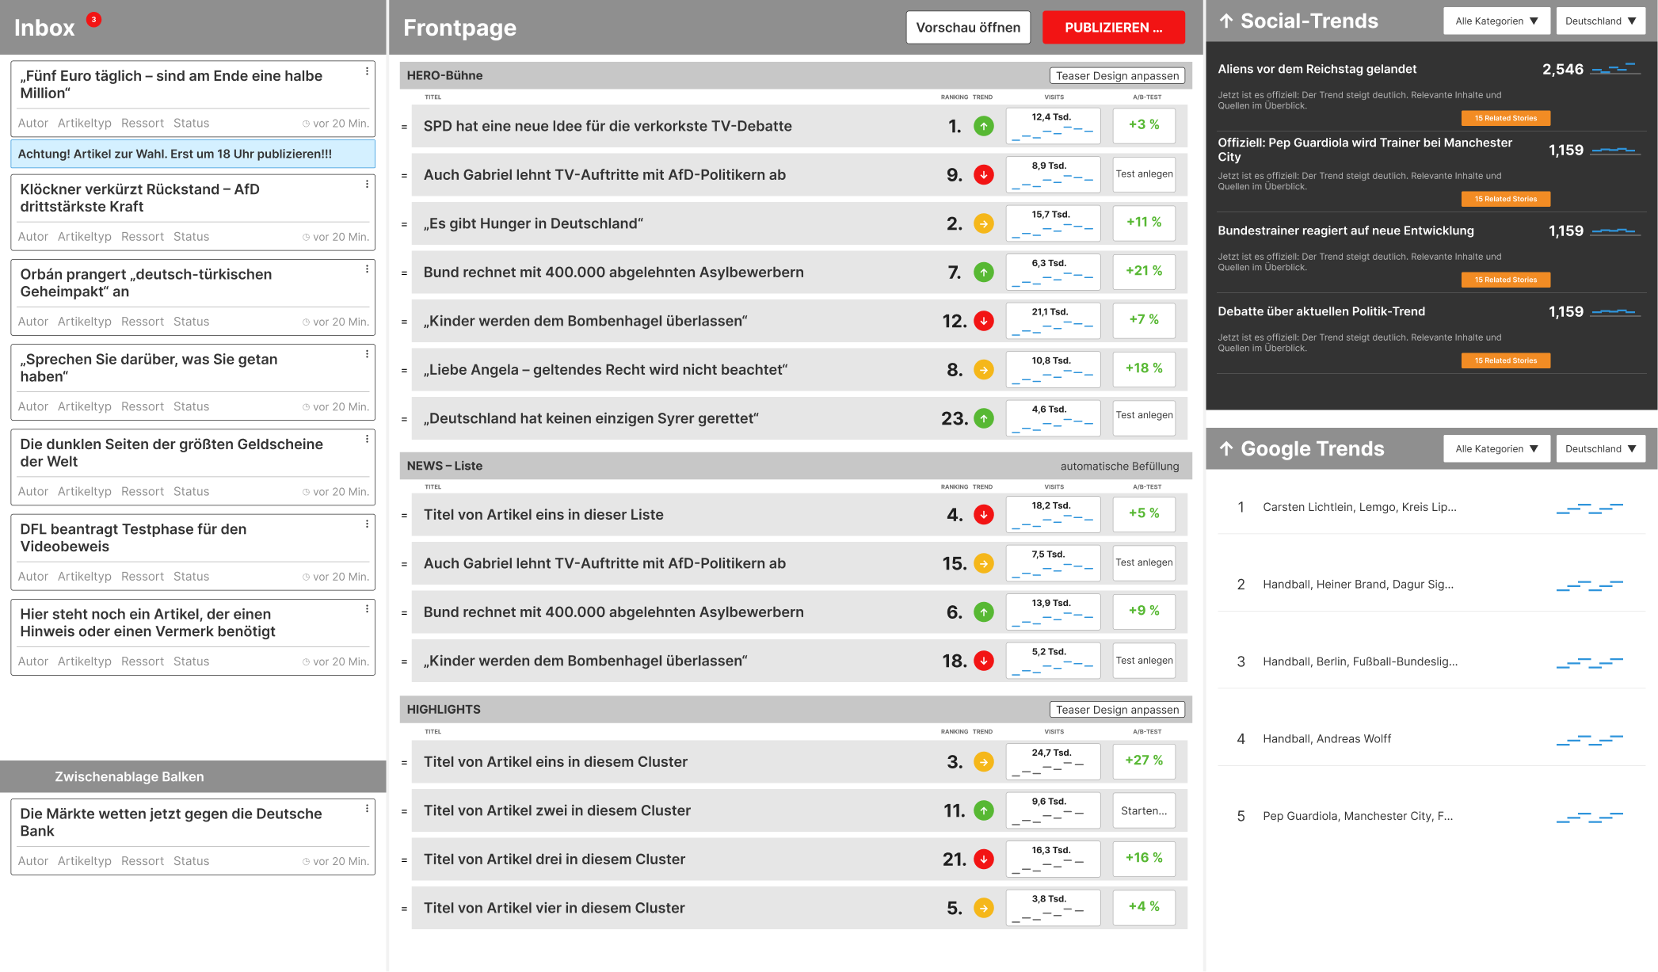Open Social-Trends 'Deutschland' dropdown
This screenshot has width=1658, height=972.
point(1600,21)
